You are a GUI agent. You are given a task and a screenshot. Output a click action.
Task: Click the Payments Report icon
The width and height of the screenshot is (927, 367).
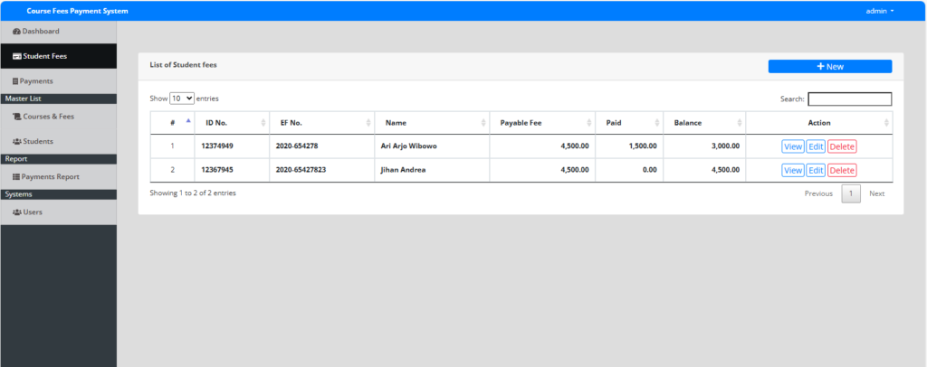[x=16, y=177]
